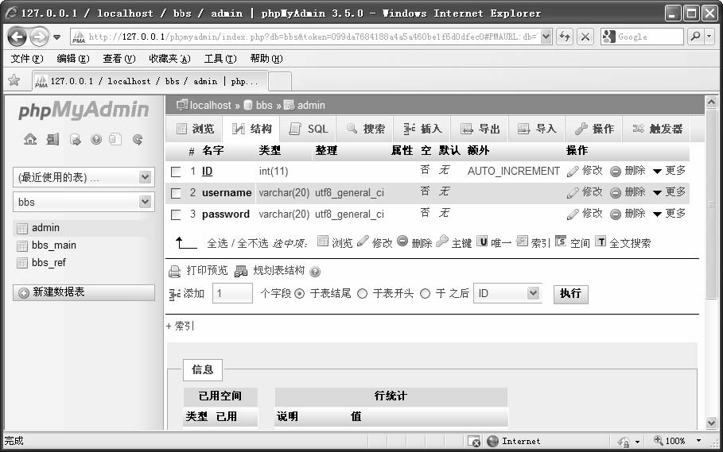The height and width of the screenshot is (452, 723).
Task: Switch to the 导出 export tab
Action: tap(480, 129)
